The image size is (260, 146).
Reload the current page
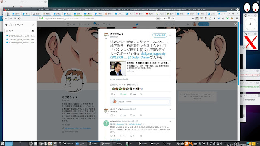tap(15, 19)
